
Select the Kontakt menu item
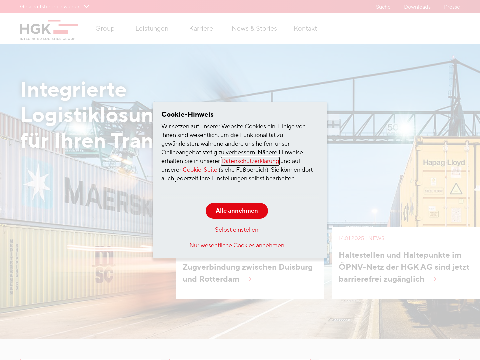coord(305,29)
